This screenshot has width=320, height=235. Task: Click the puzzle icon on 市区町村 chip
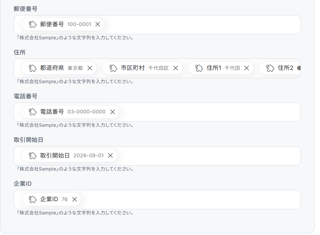pos(113,68)
